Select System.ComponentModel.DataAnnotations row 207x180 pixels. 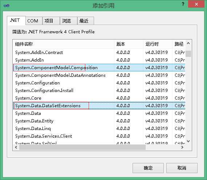99,75
